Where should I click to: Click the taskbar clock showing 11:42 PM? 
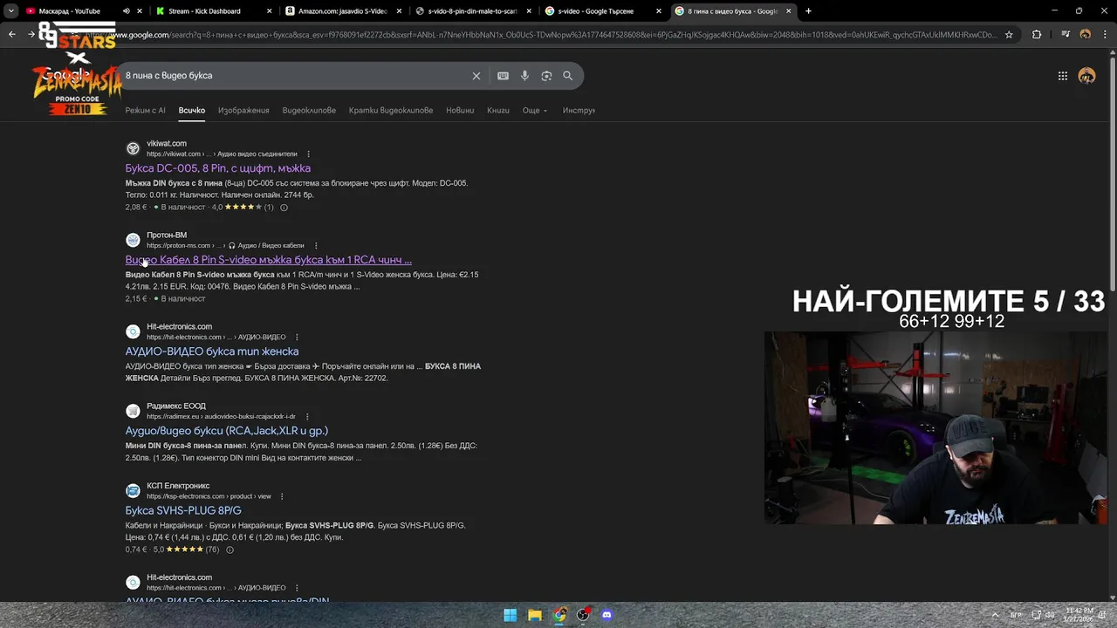click(x=1079, y=615)
